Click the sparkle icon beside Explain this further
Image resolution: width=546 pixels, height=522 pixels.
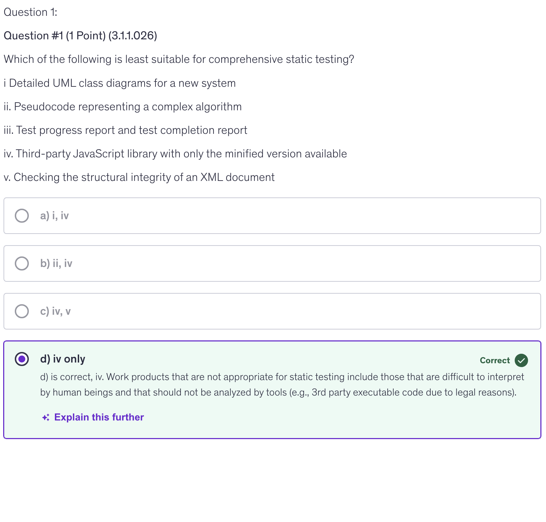[46, 417]
